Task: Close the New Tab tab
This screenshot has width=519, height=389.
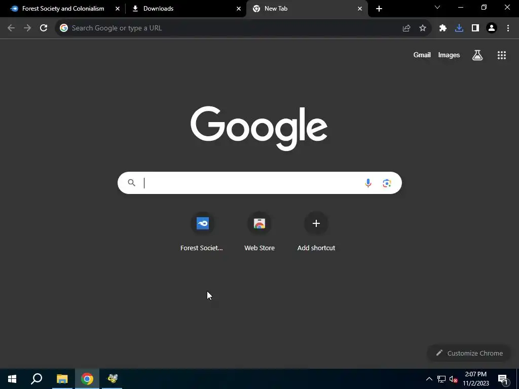Action: [360, 9]
